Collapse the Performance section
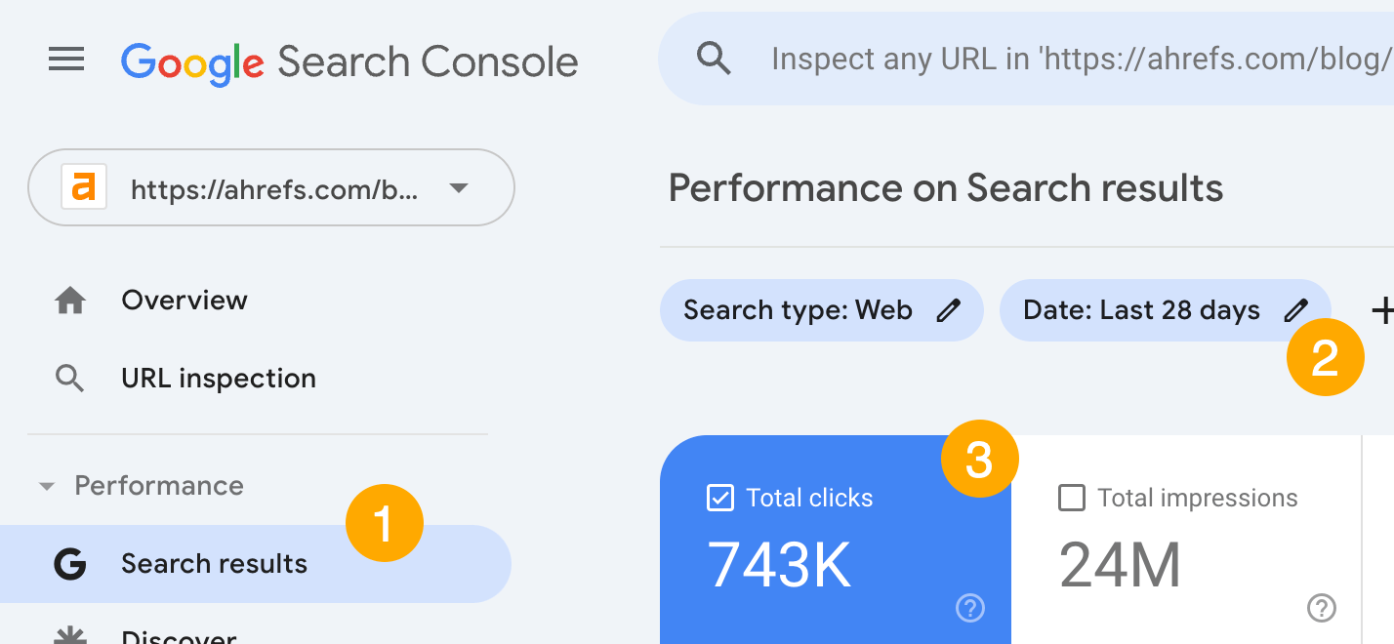Image resolution: width=1394 pixels, height=644 pixels. point(46,485)
